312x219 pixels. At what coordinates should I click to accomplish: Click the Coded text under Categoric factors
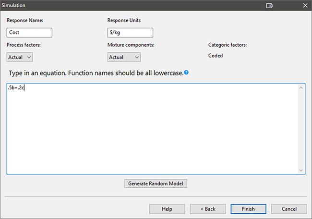tap(216, 56)
